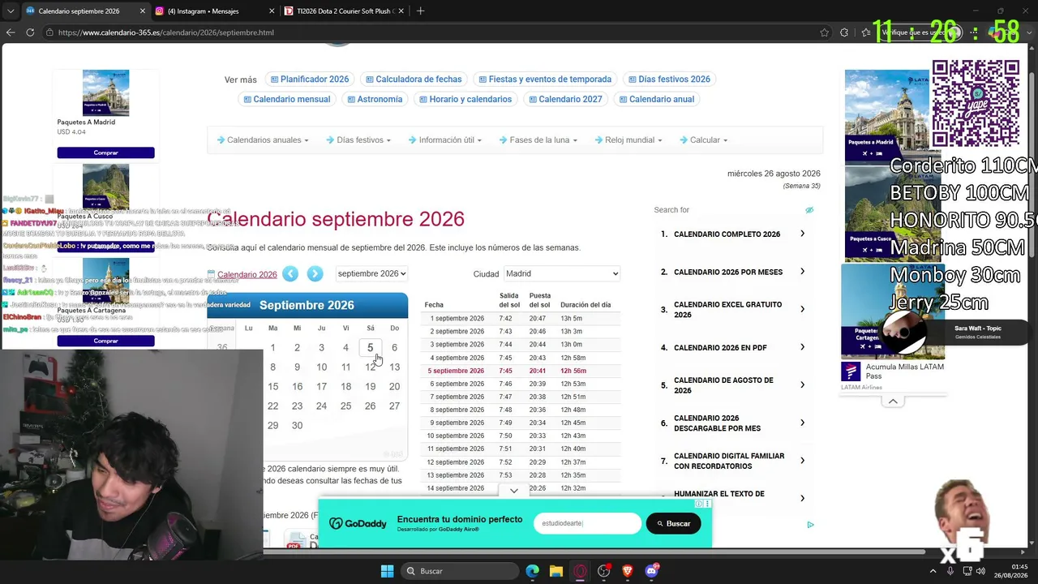The width and height of the screenshot is (1038, 584).
Task: Click the microphone icon in system tray
Action: click(x=950, y=571)
